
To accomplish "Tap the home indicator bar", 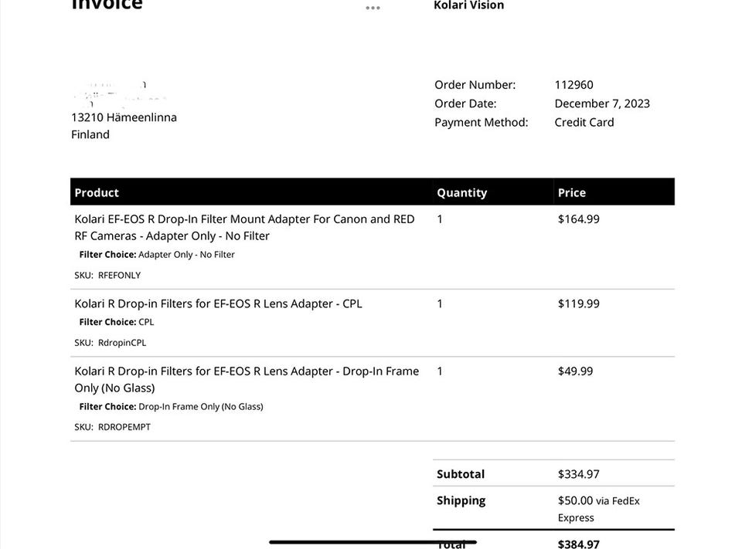I will pyautogui.click(x=373, y=542).
